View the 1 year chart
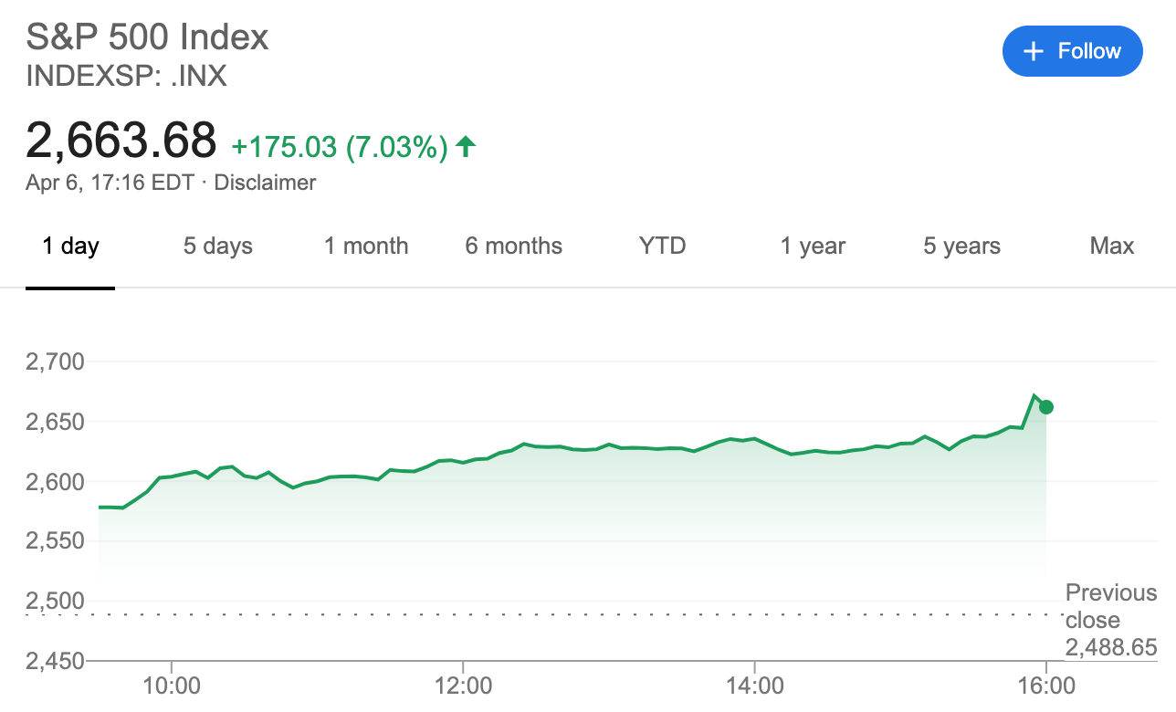The height and width of the screenshot is (712, 1176). pyautogui.click(x=813, y=246)
